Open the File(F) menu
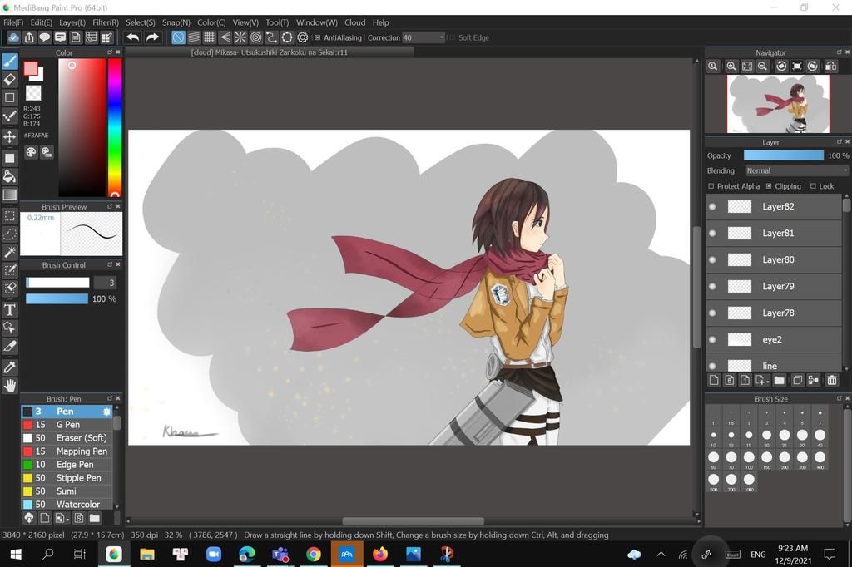The image size is (852, 567). [13, 22]
